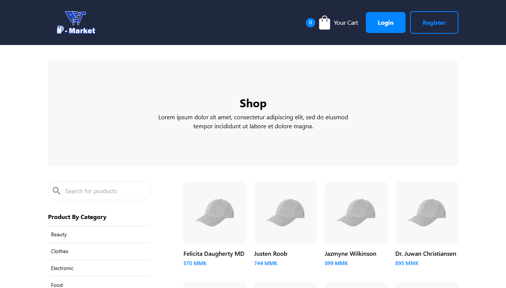Click the cart item count badge
The width and height of the screenshot is (506, 288).
tap(310, 22)
